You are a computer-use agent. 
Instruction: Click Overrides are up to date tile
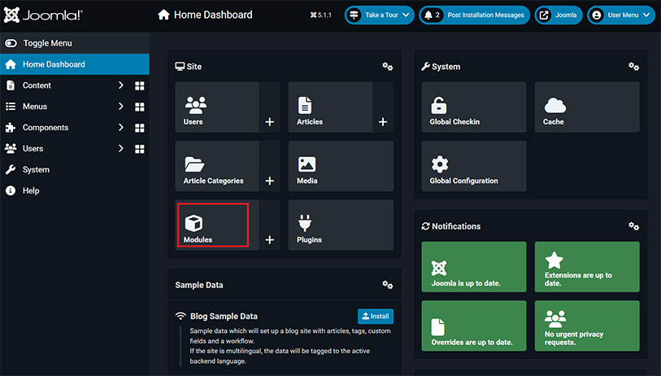tap(474, 326)
